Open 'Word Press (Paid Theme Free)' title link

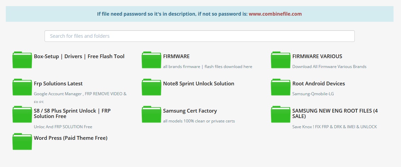coord(70,138)
